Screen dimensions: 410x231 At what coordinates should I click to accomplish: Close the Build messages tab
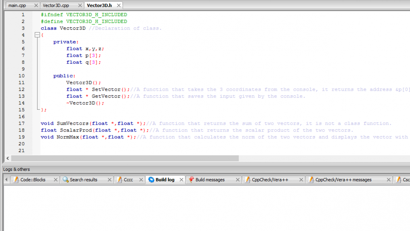click(x=238, y=180)
